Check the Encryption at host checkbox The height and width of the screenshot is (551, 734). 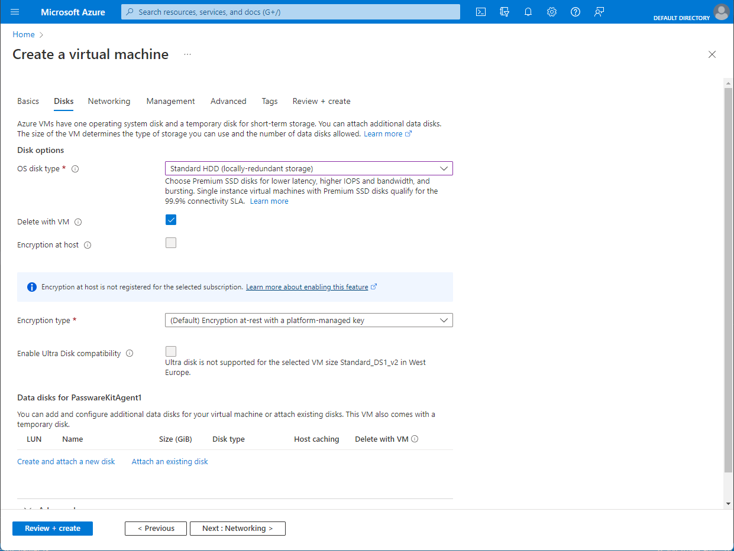(171, 243)
